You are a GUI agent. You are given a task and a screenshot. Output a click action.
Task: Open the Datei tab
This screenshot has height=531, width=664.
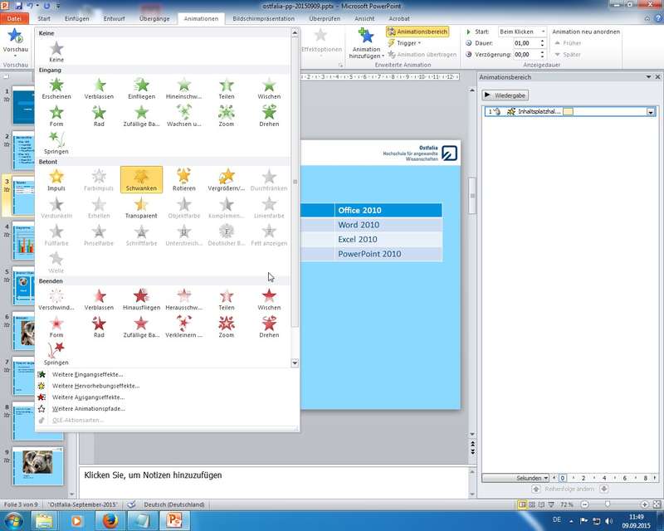pyautogui.click(x=14, y=18)
